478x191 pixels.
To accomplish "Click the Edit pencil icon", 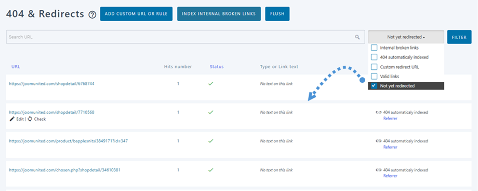I will coord(12,119).
